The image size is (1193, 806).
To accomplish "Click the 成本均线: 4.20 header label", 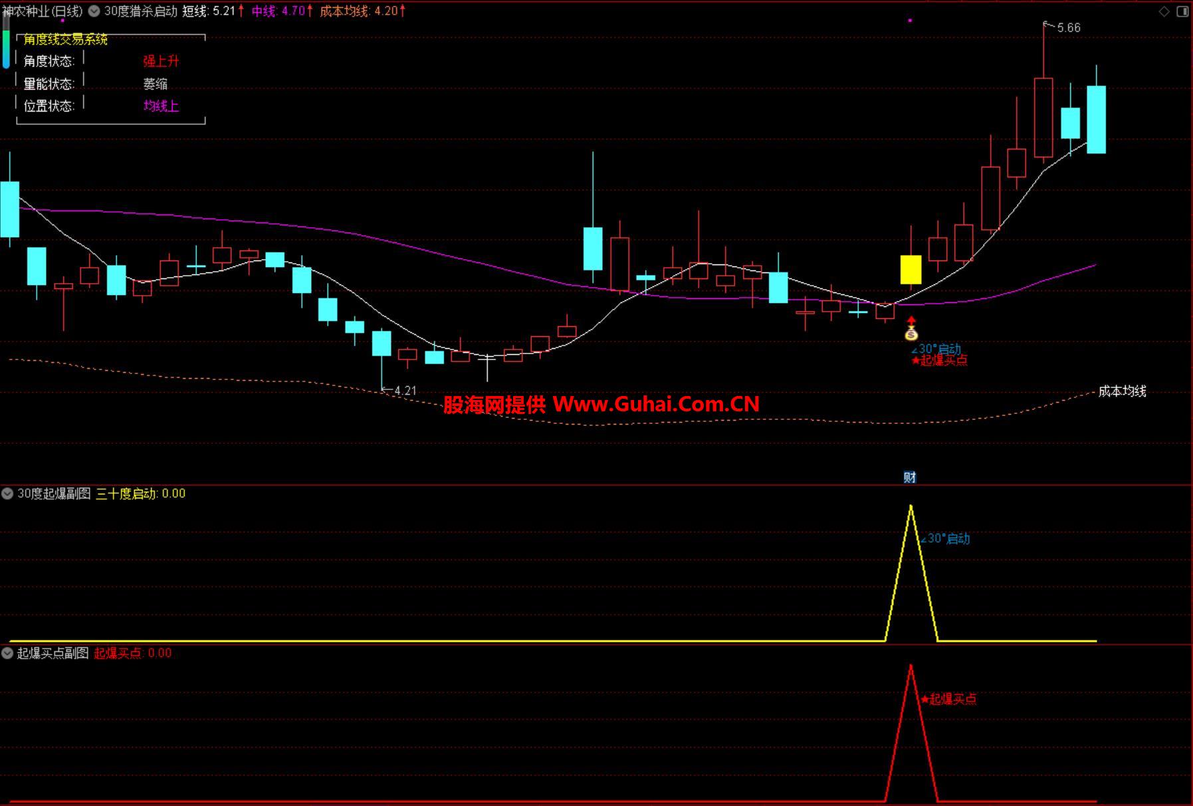I will 361,11.
